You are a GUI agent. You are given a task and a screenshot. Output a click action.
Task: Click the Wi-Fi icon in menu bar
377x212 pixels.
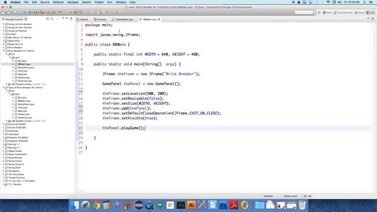click(328, 2)
